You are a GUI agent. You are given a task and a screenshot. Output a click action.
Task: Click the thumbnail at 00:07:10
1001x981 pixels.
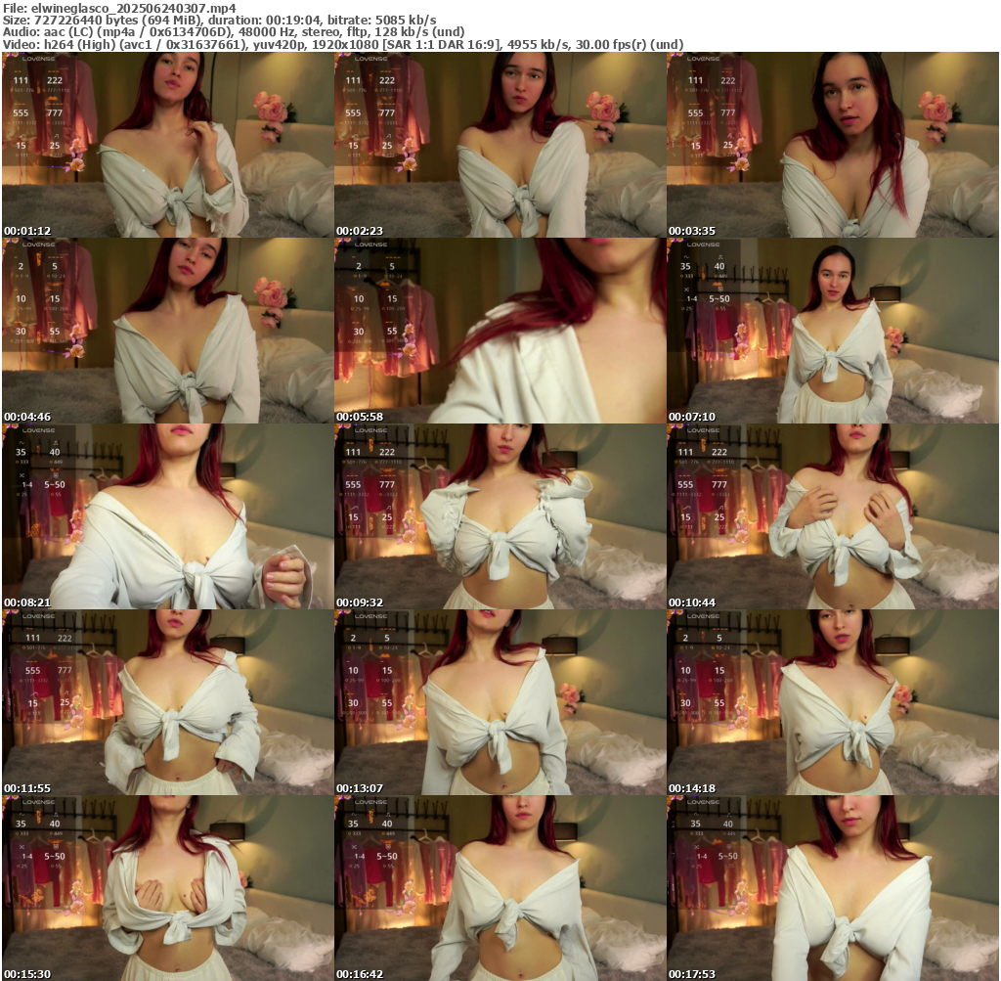point(832,331)
